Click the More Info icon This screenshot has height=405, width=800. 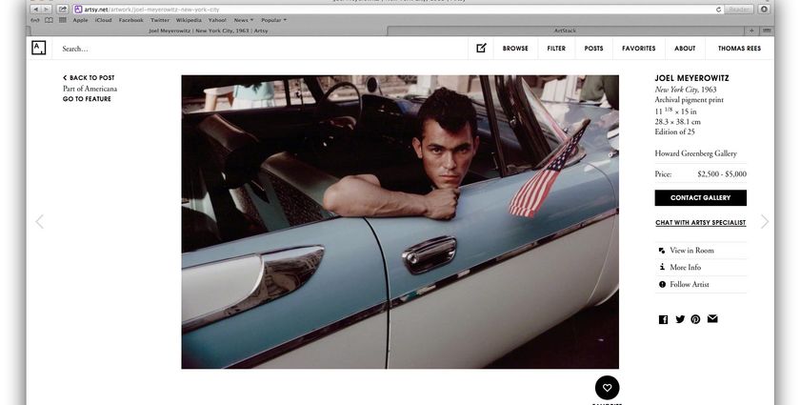click(662, 267)
